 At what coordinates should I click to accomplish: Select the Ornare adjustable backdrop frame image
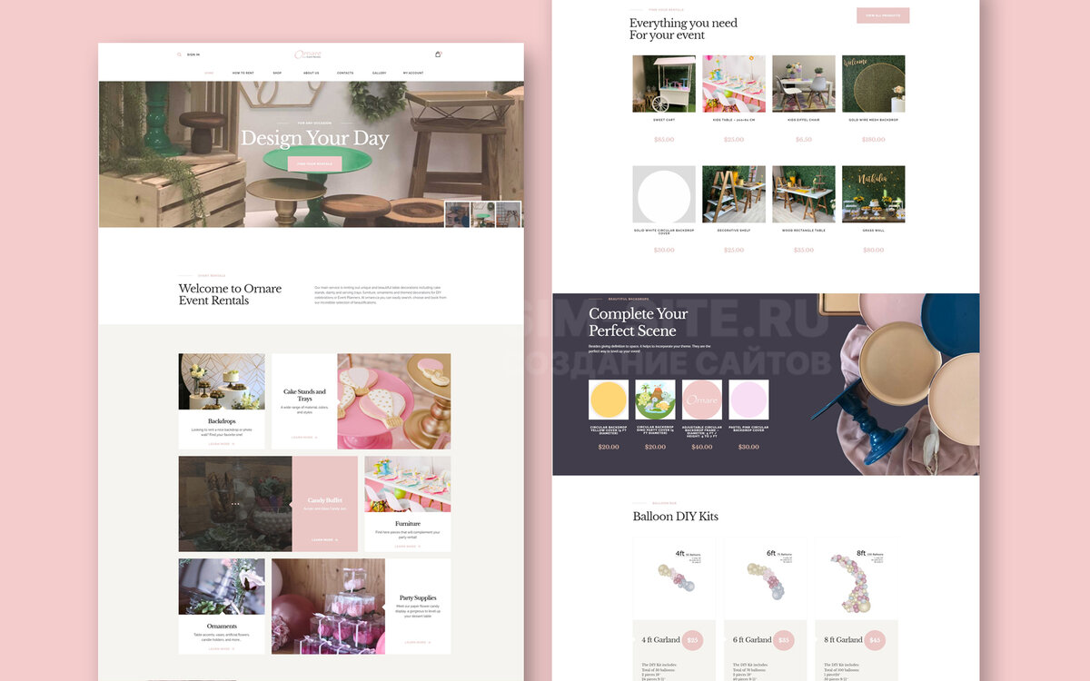(x=702, y=400)
